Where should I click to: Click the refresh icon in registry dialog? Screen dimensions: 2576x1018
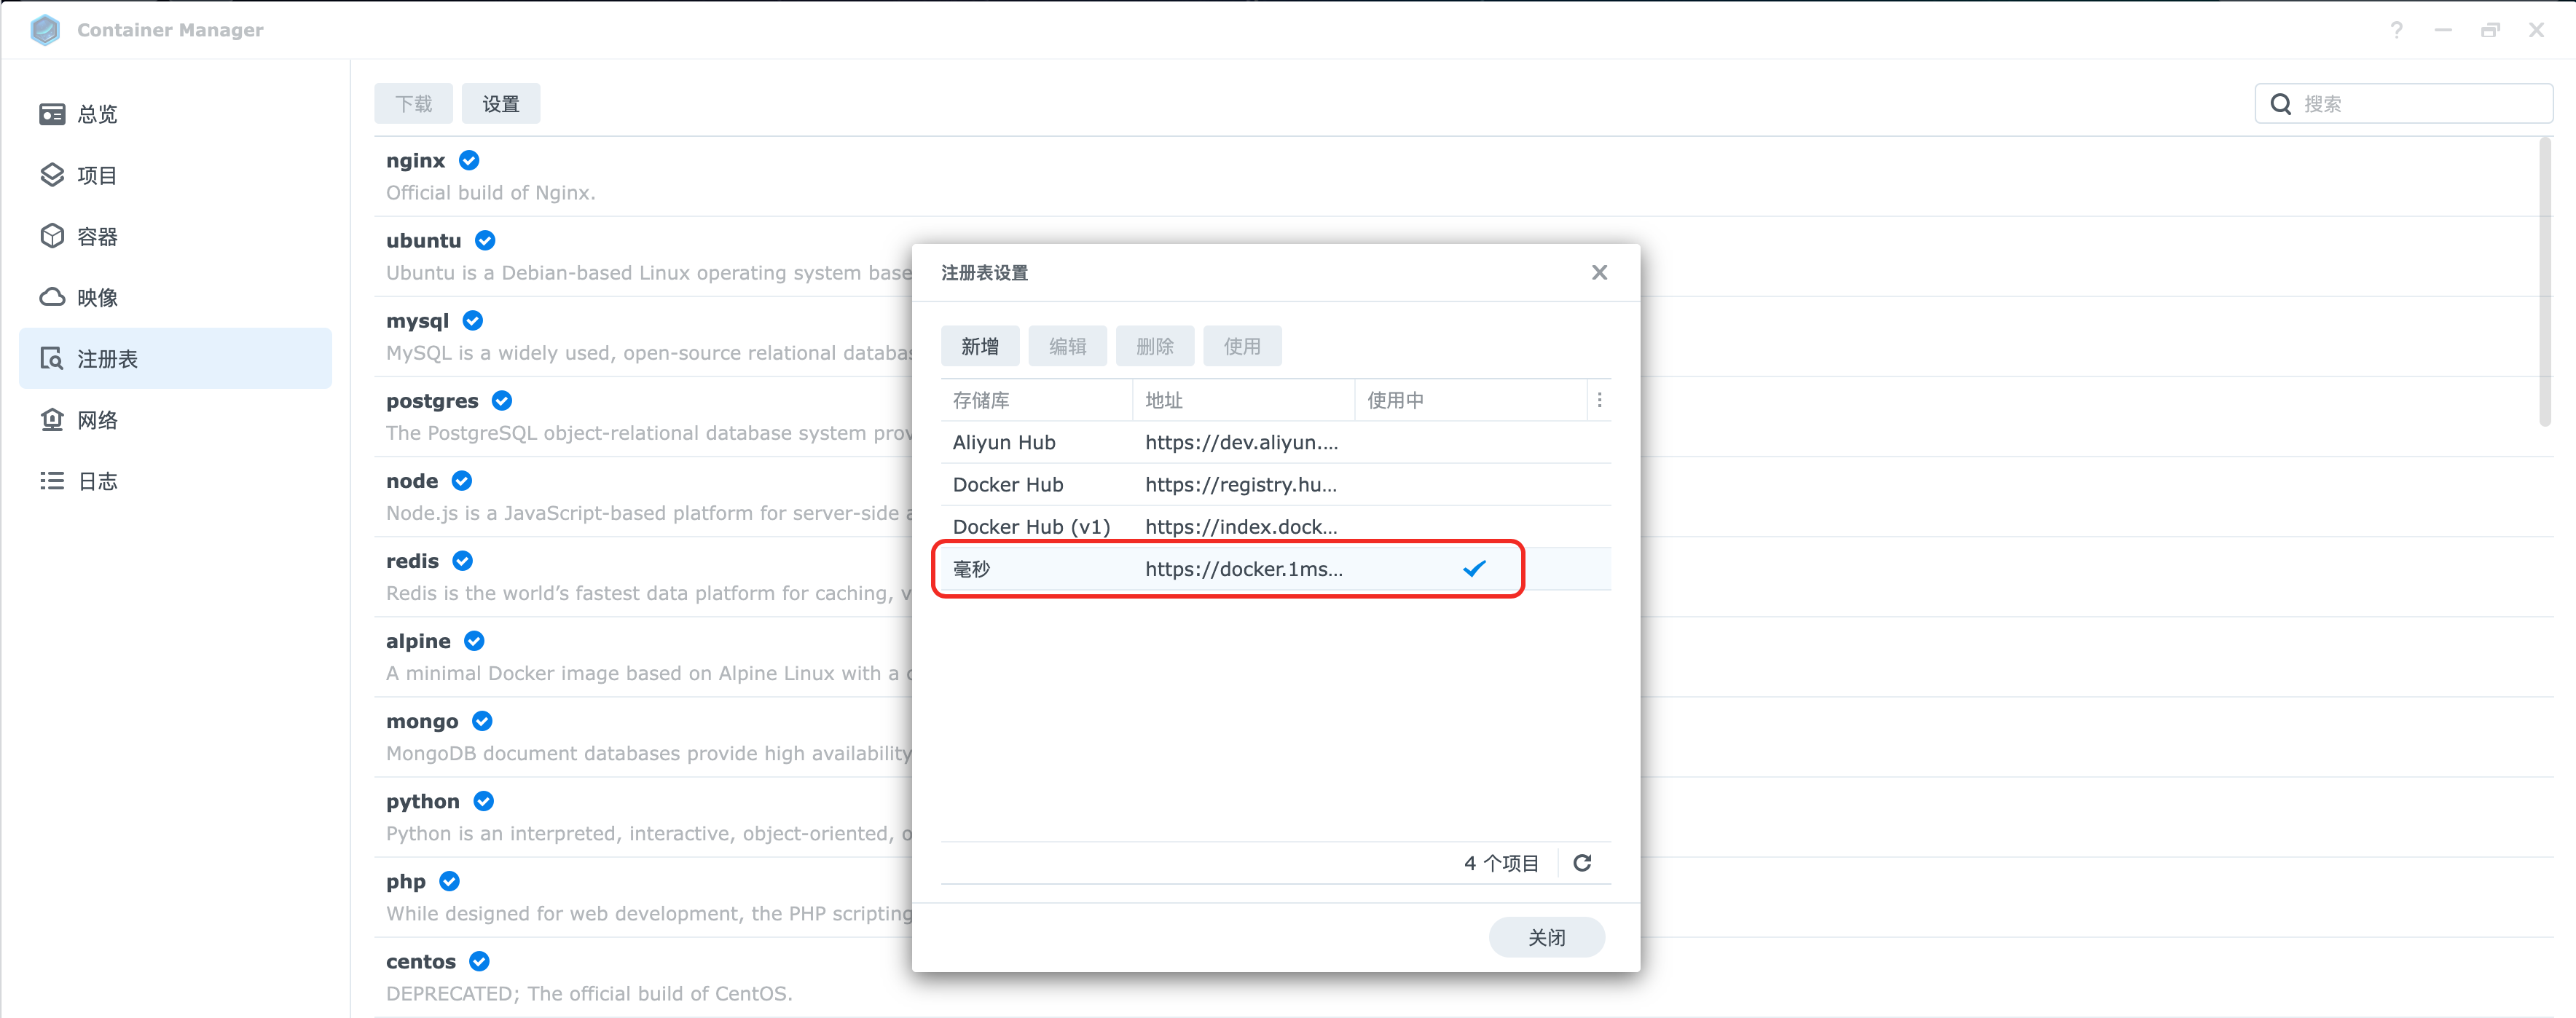(x=1582, y=863)
